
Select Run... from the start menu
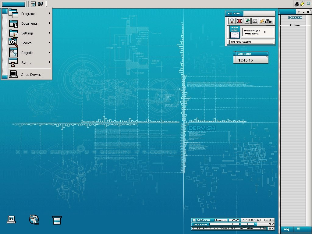(x=26, y=62)
